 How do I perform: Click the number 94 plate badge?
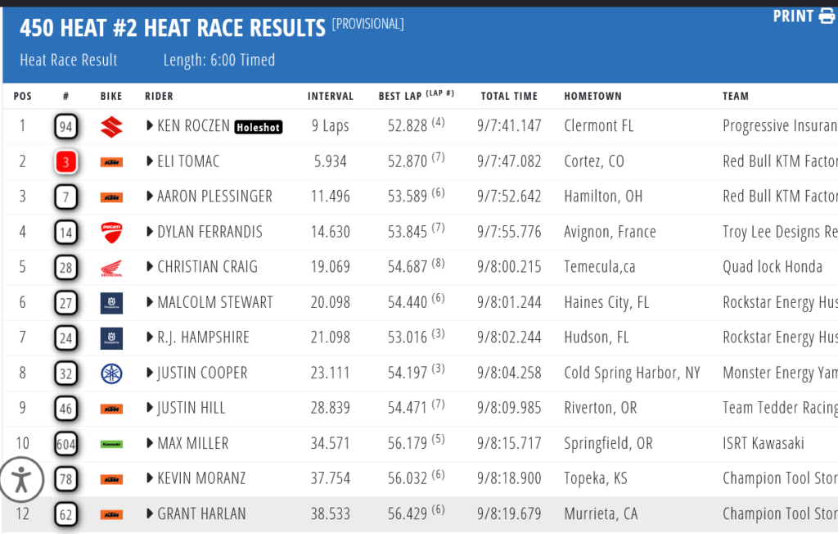point(66,127)
